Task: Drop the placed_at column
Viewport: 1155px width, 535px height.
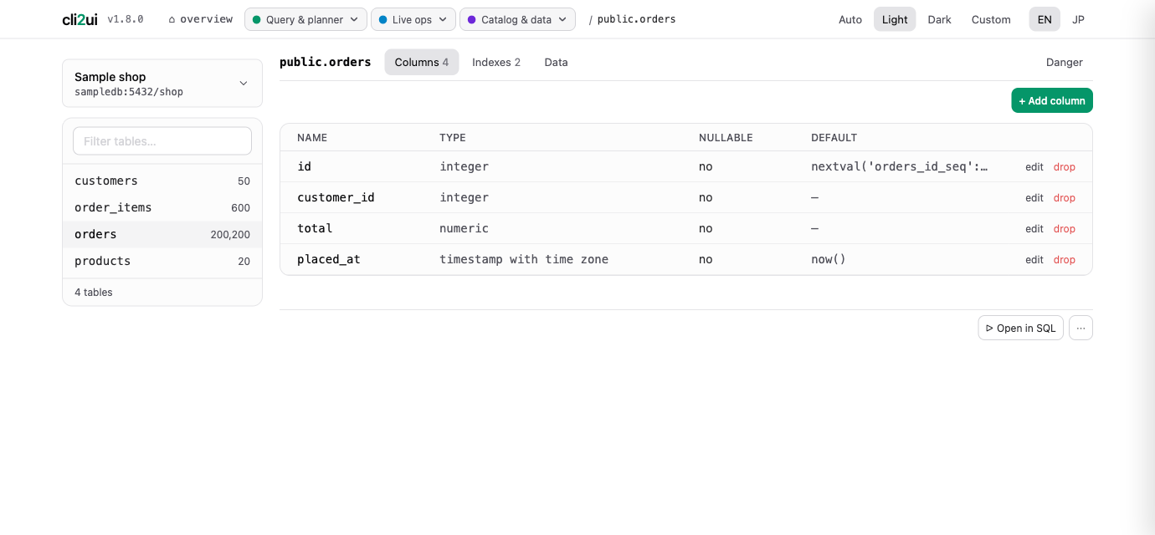Action: pos(1065,260)
